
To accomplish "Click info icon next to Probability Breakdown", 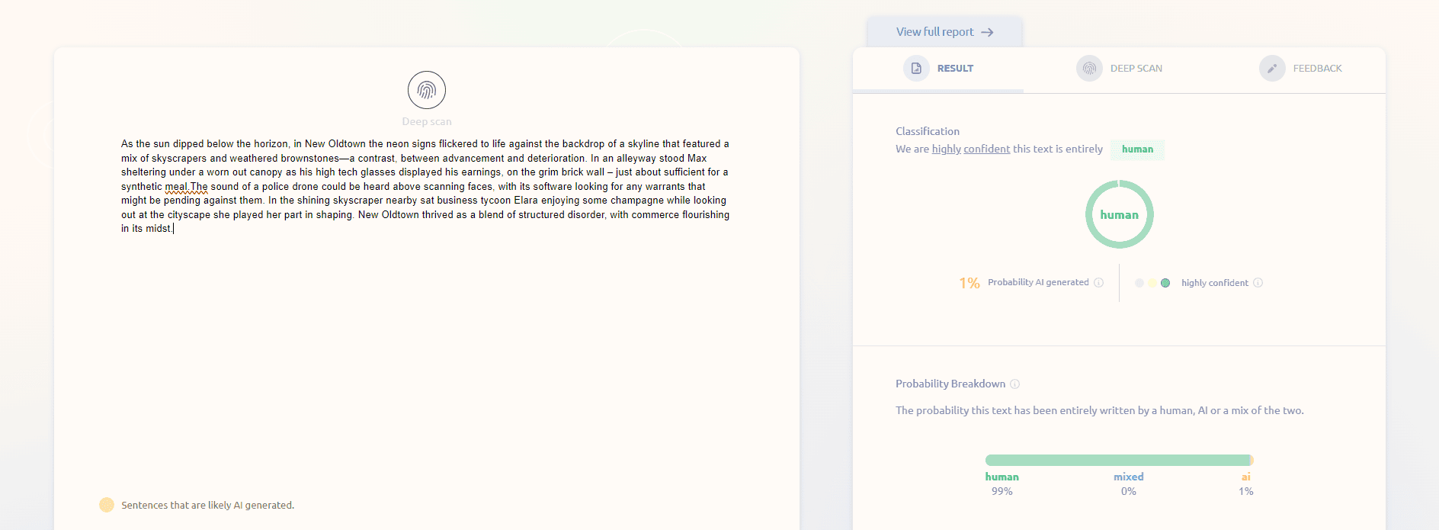I will click(1014, 384).
